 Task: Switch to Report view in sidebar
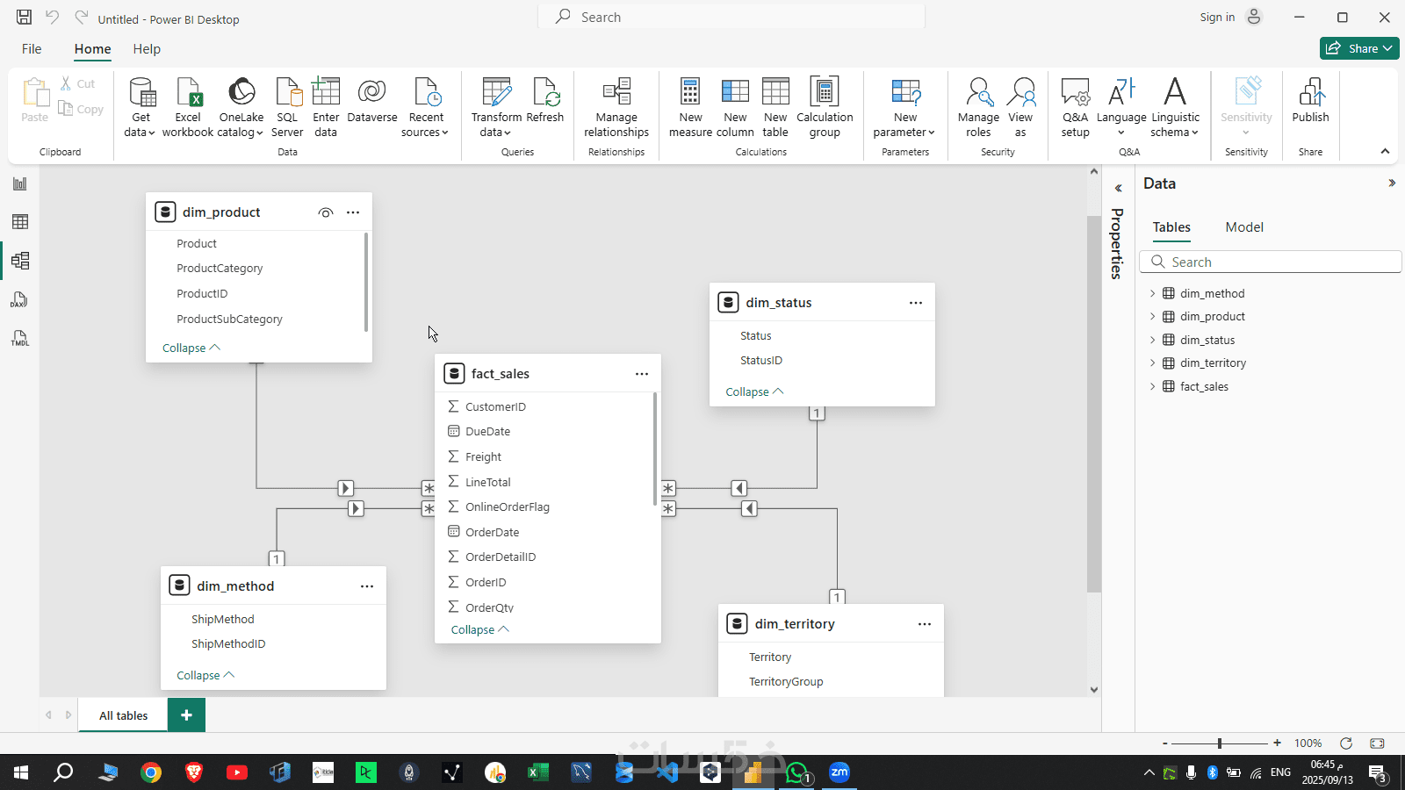point(20,183)
